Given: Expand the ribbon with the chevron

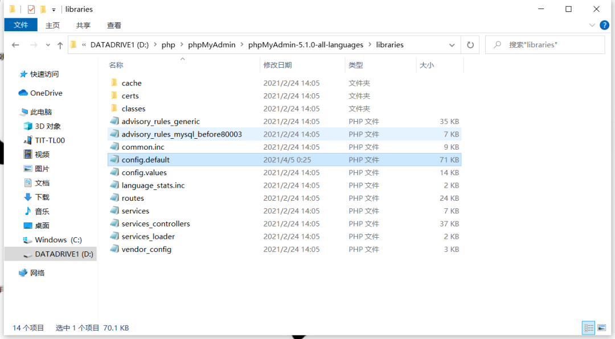Looking at the screenshot, I should pyautogui.click(x=592, y=26).
